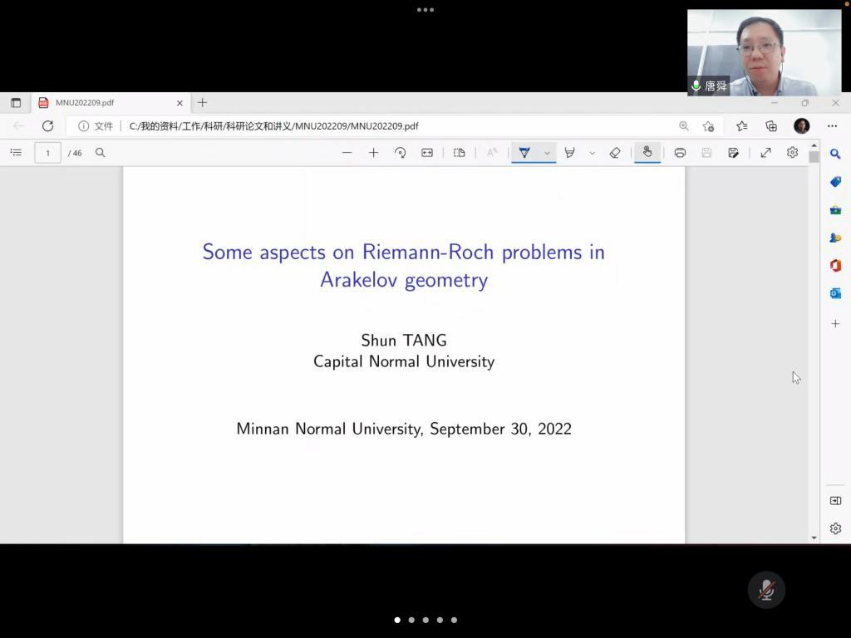
Task: Expand the Draw pen options dropdown
Action: 547,153
